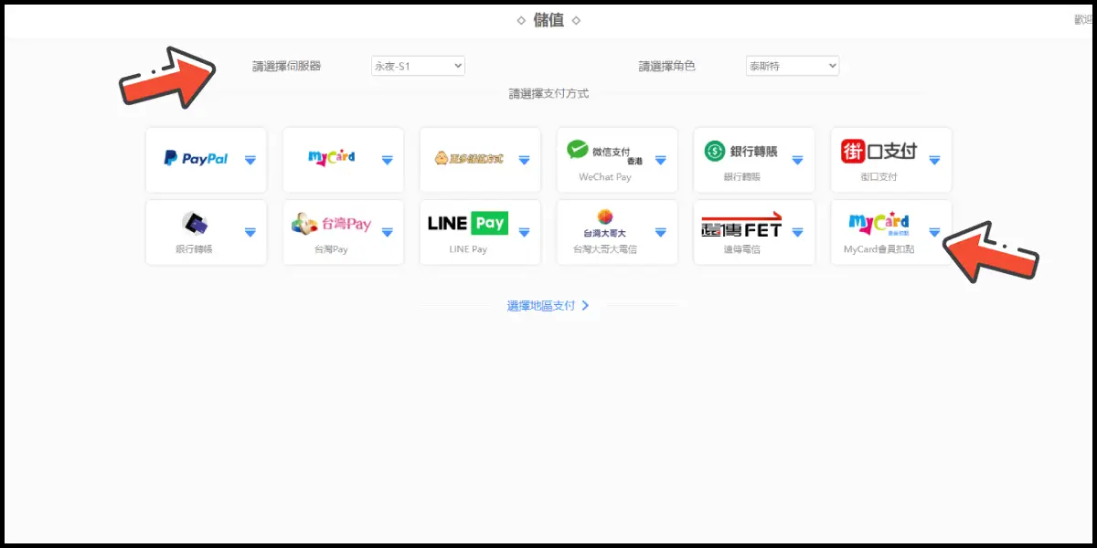Expand the arrow on the yellow chick card
Screen dimensions: 1097x548
coord(524,160)
